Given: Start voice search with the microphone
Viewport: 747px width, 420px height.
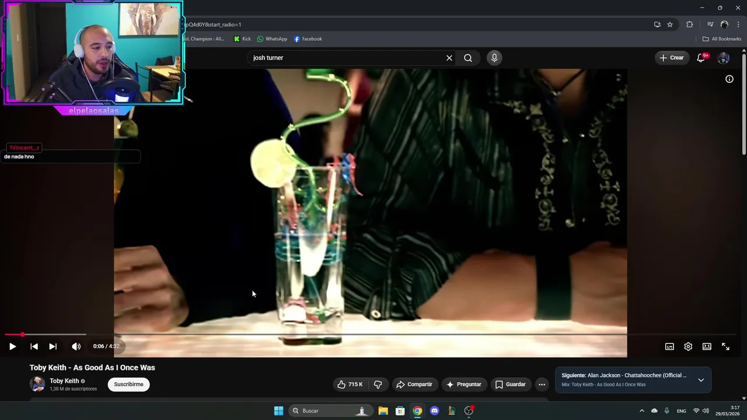Looking at the screenshot, I should pyautogui.click(x=494, y=58).
